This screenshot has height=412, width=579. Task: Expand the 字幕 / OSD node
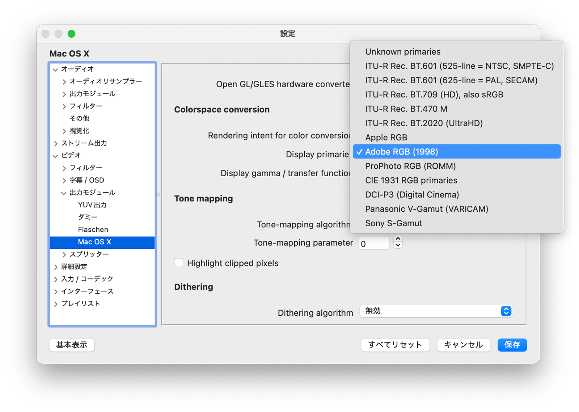point(64,181)
